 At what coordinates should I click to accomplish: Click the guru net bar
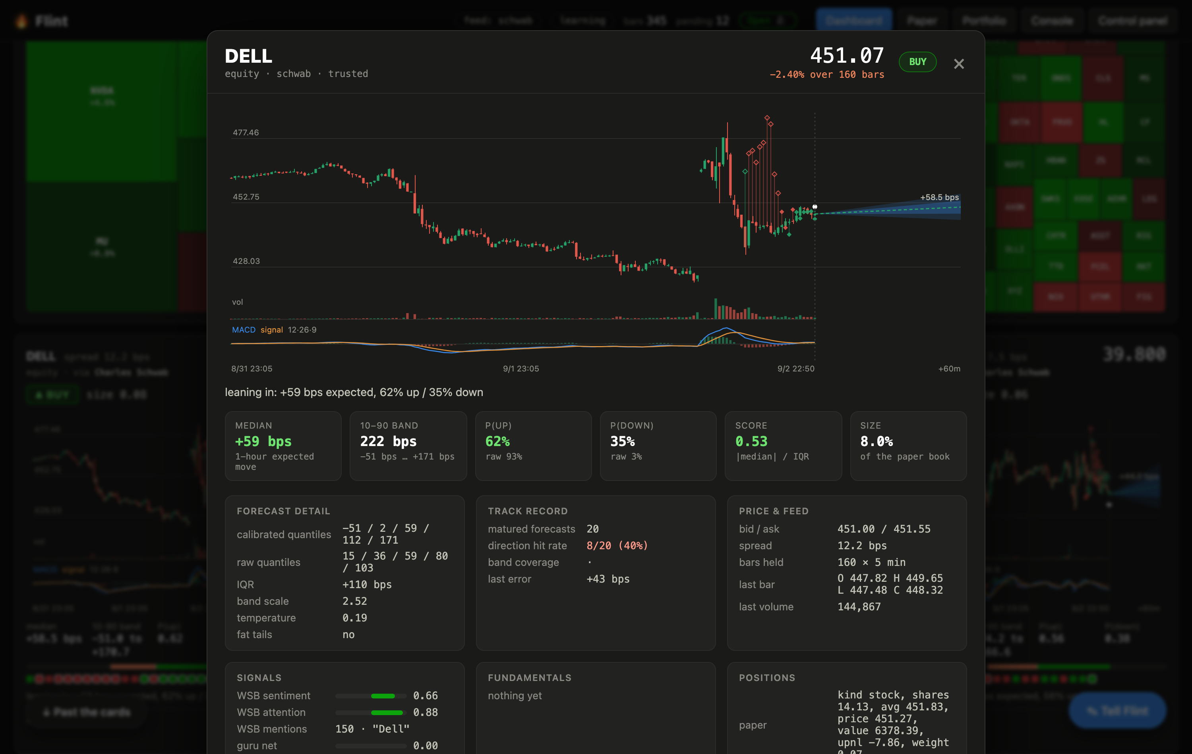371,746
